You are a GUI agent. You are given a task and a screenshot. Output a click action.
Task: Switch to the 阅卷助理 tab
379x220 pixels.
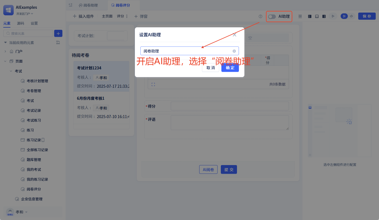[88, 5]
